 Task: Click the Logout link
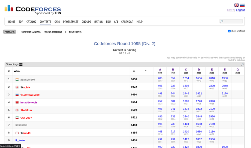pyautogui.click(x=240, y=10)
